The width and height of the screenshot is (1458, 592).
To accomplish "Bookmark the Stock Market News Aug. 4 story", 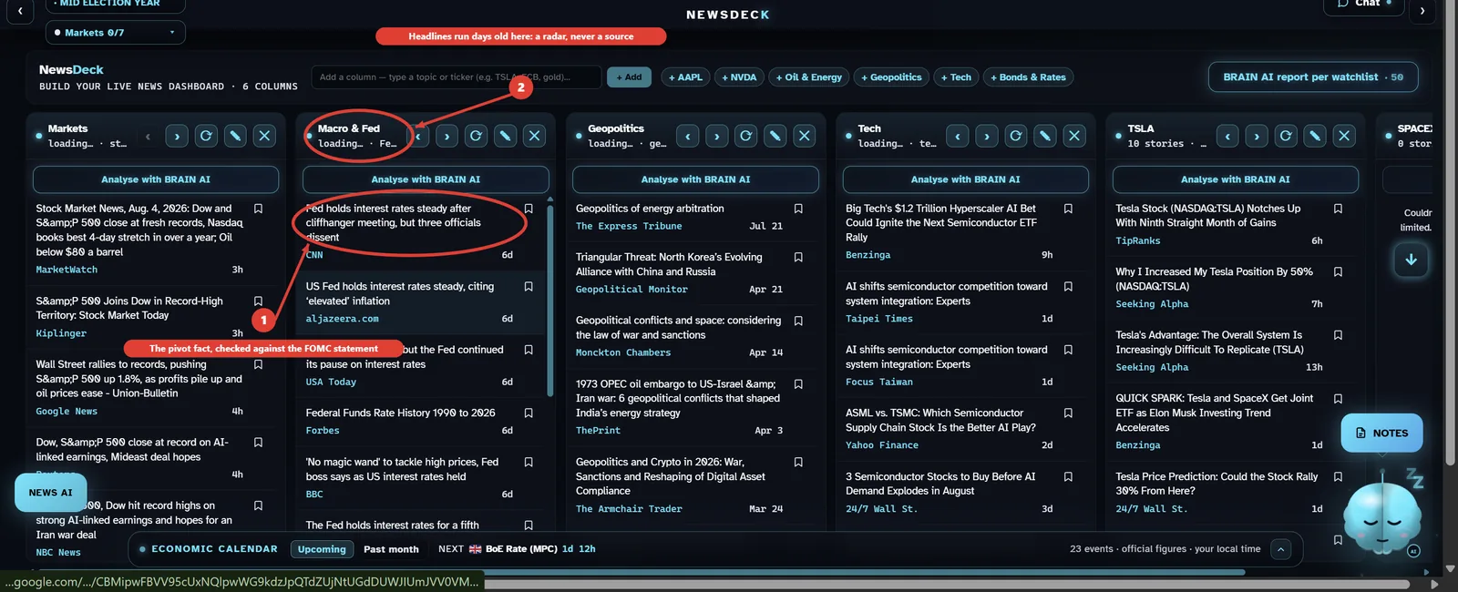I will tap(258, 209).
